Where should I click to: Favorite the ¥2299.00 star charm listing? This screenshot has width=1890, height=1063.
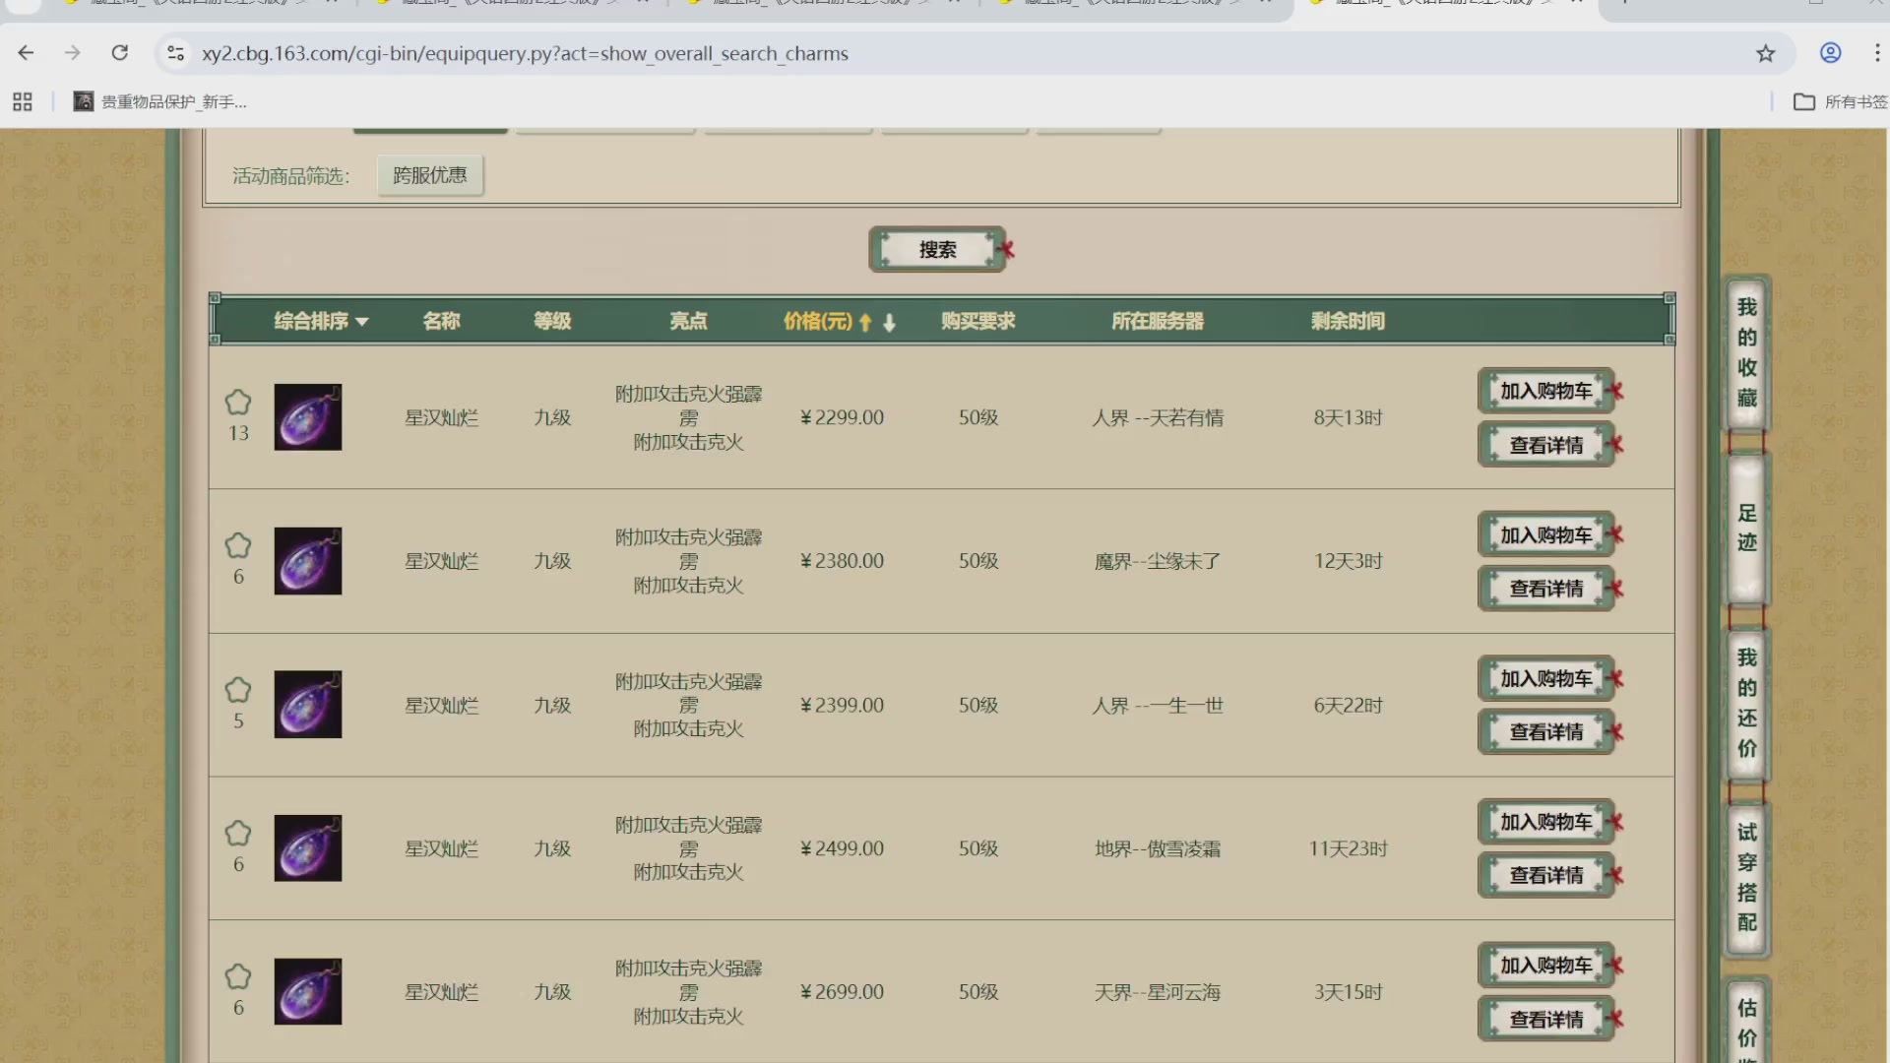tap(238, 403)
